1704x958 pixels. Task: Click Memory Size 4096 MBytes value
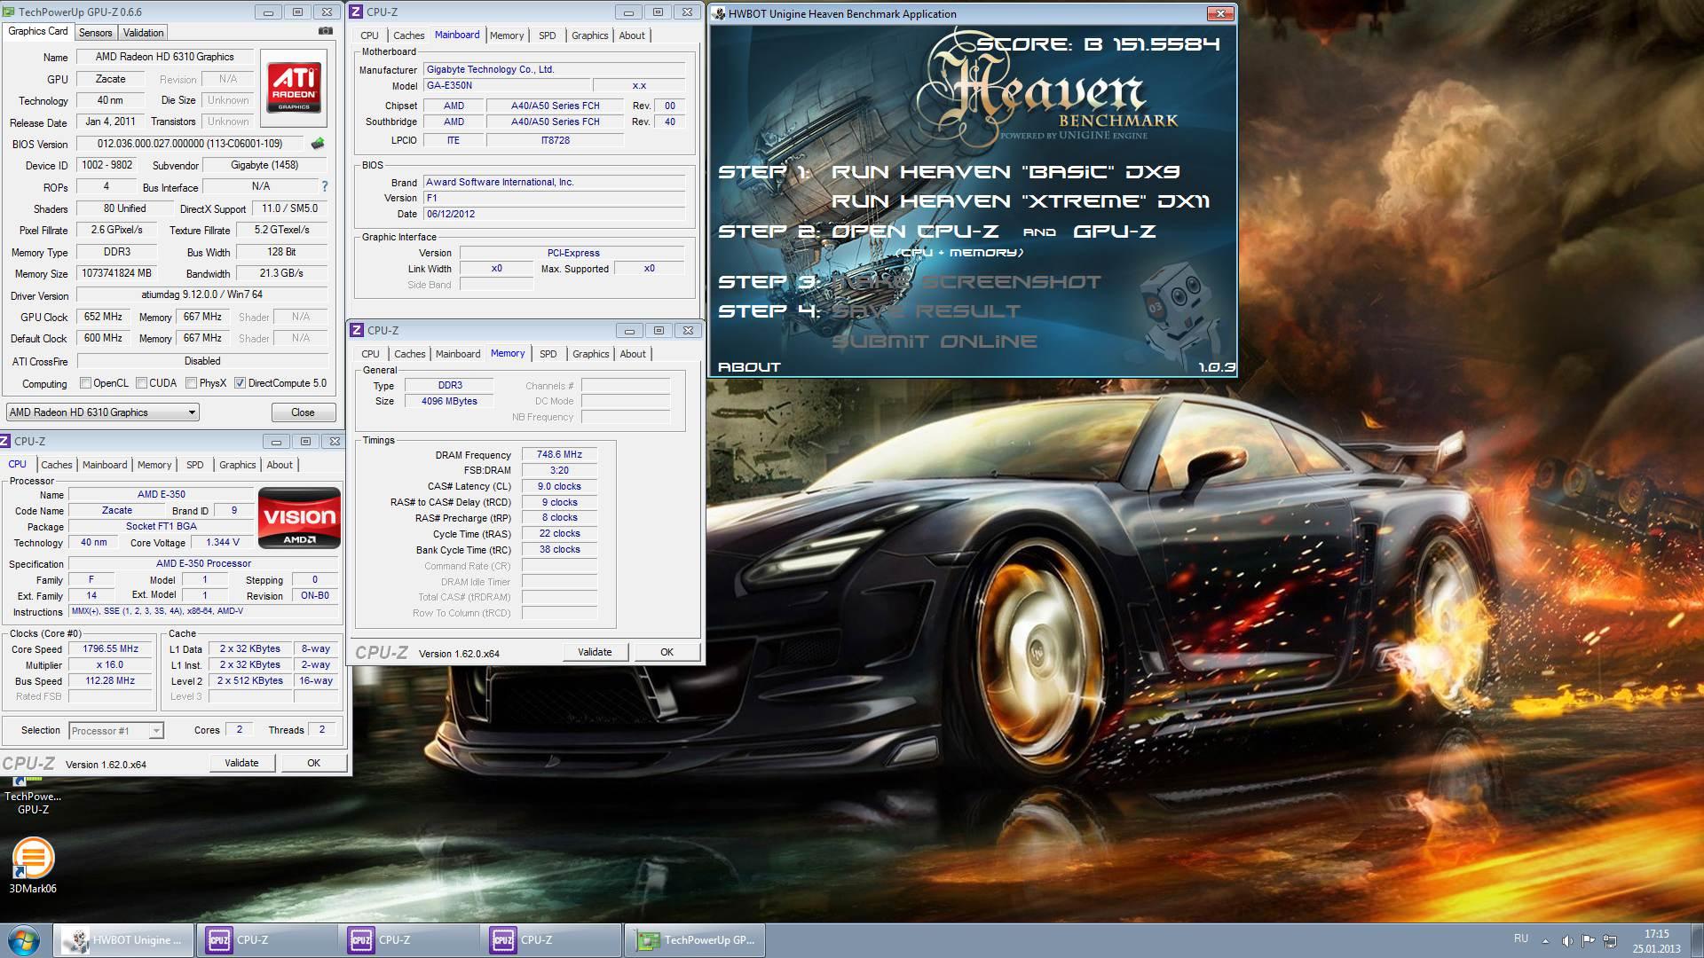coord(450,402)
